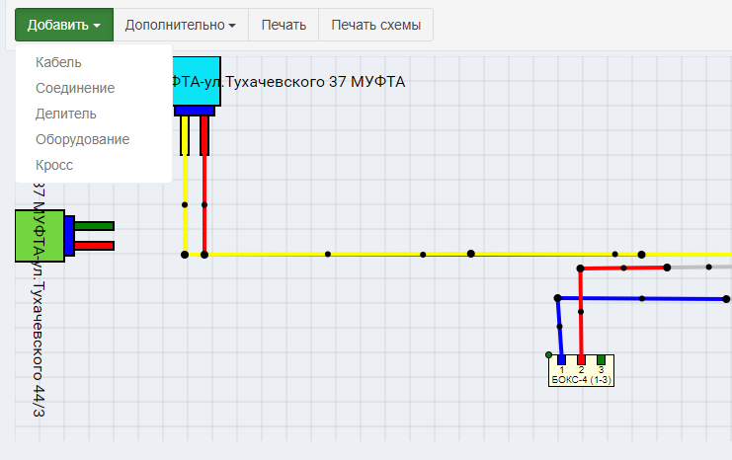
Task: Choose Соединение in the dropdown list
Action: point(75,88)
